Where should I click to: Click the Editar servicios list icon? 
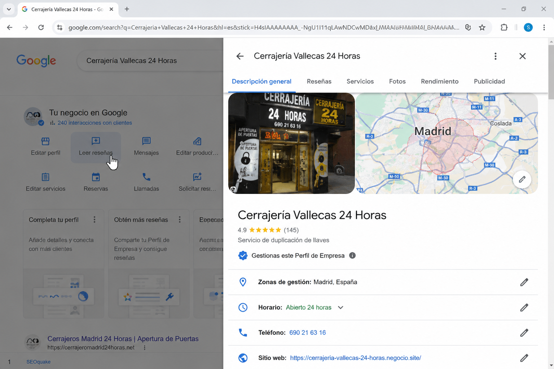[x=45, y=177]
